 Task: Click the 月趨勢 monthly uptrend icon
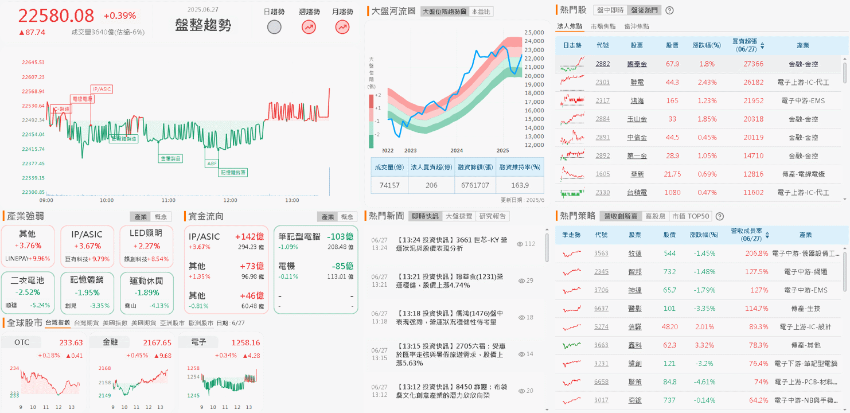click(x=342, y=26)
